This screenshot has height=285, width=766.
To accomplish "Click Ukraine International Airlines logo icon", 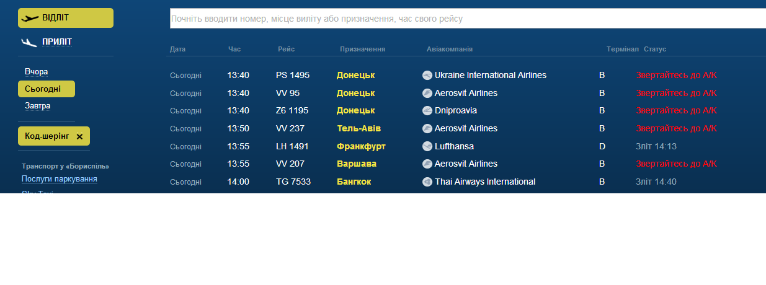I will coord(427,76).
